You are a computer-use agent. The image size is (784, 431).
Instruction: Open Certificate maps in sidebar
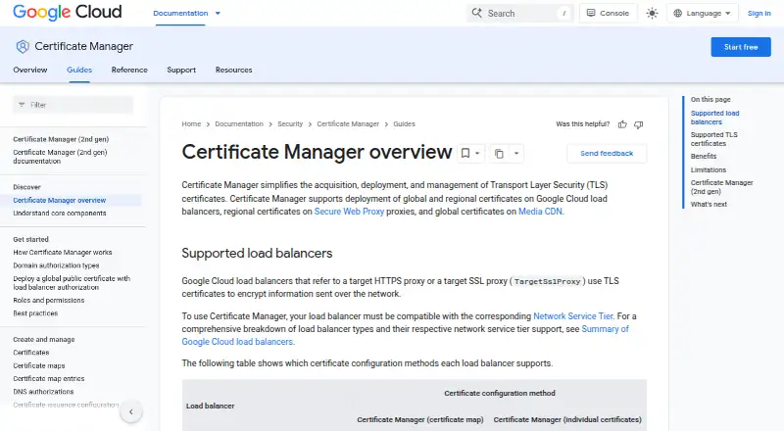pos(39,366)
